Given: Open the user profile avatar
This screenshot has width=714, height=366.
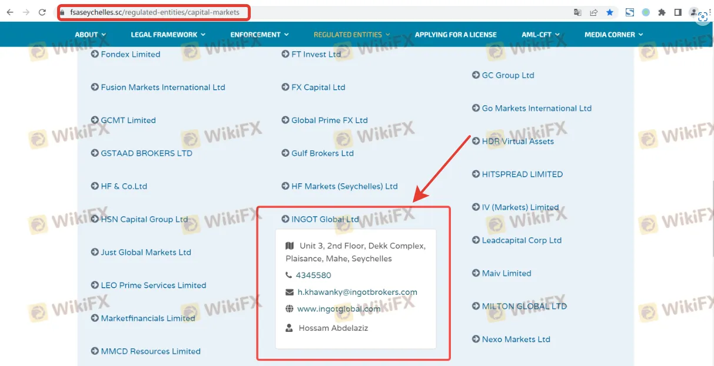Looking at the screenshot, I should [x=693, y=12].
